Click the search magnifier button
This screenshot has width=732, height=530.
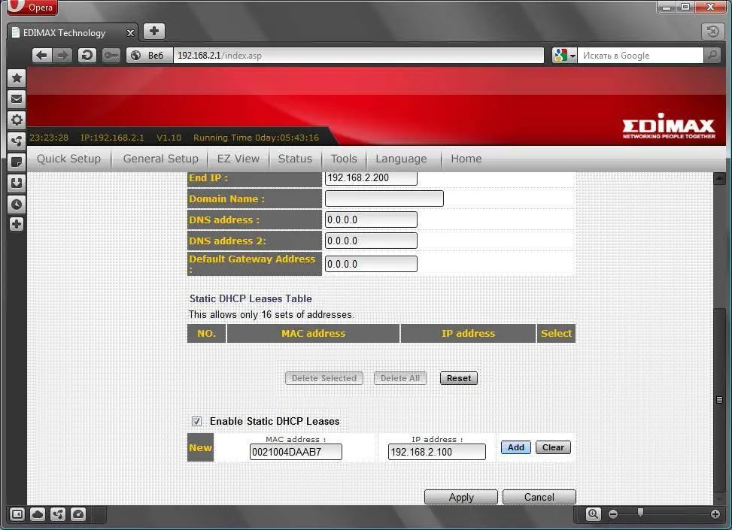(x=712, y=55)
